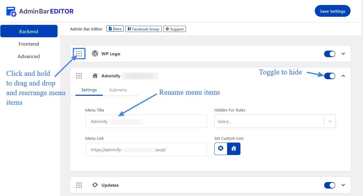Open the Hidden For Rules select dropdown

coord(330,121)
